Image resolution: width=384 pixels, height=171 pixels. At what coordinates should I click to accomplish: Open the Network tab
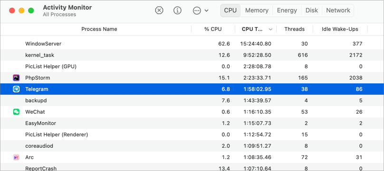pyautogui.click(x=338, y=10)
